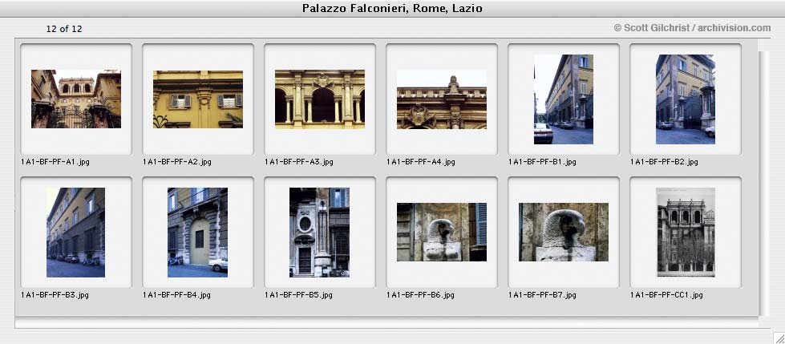Click the file name 1A1-BF-PF-B7.jpg
This screenshot has width=785, height=344.
tap(542, 295)
